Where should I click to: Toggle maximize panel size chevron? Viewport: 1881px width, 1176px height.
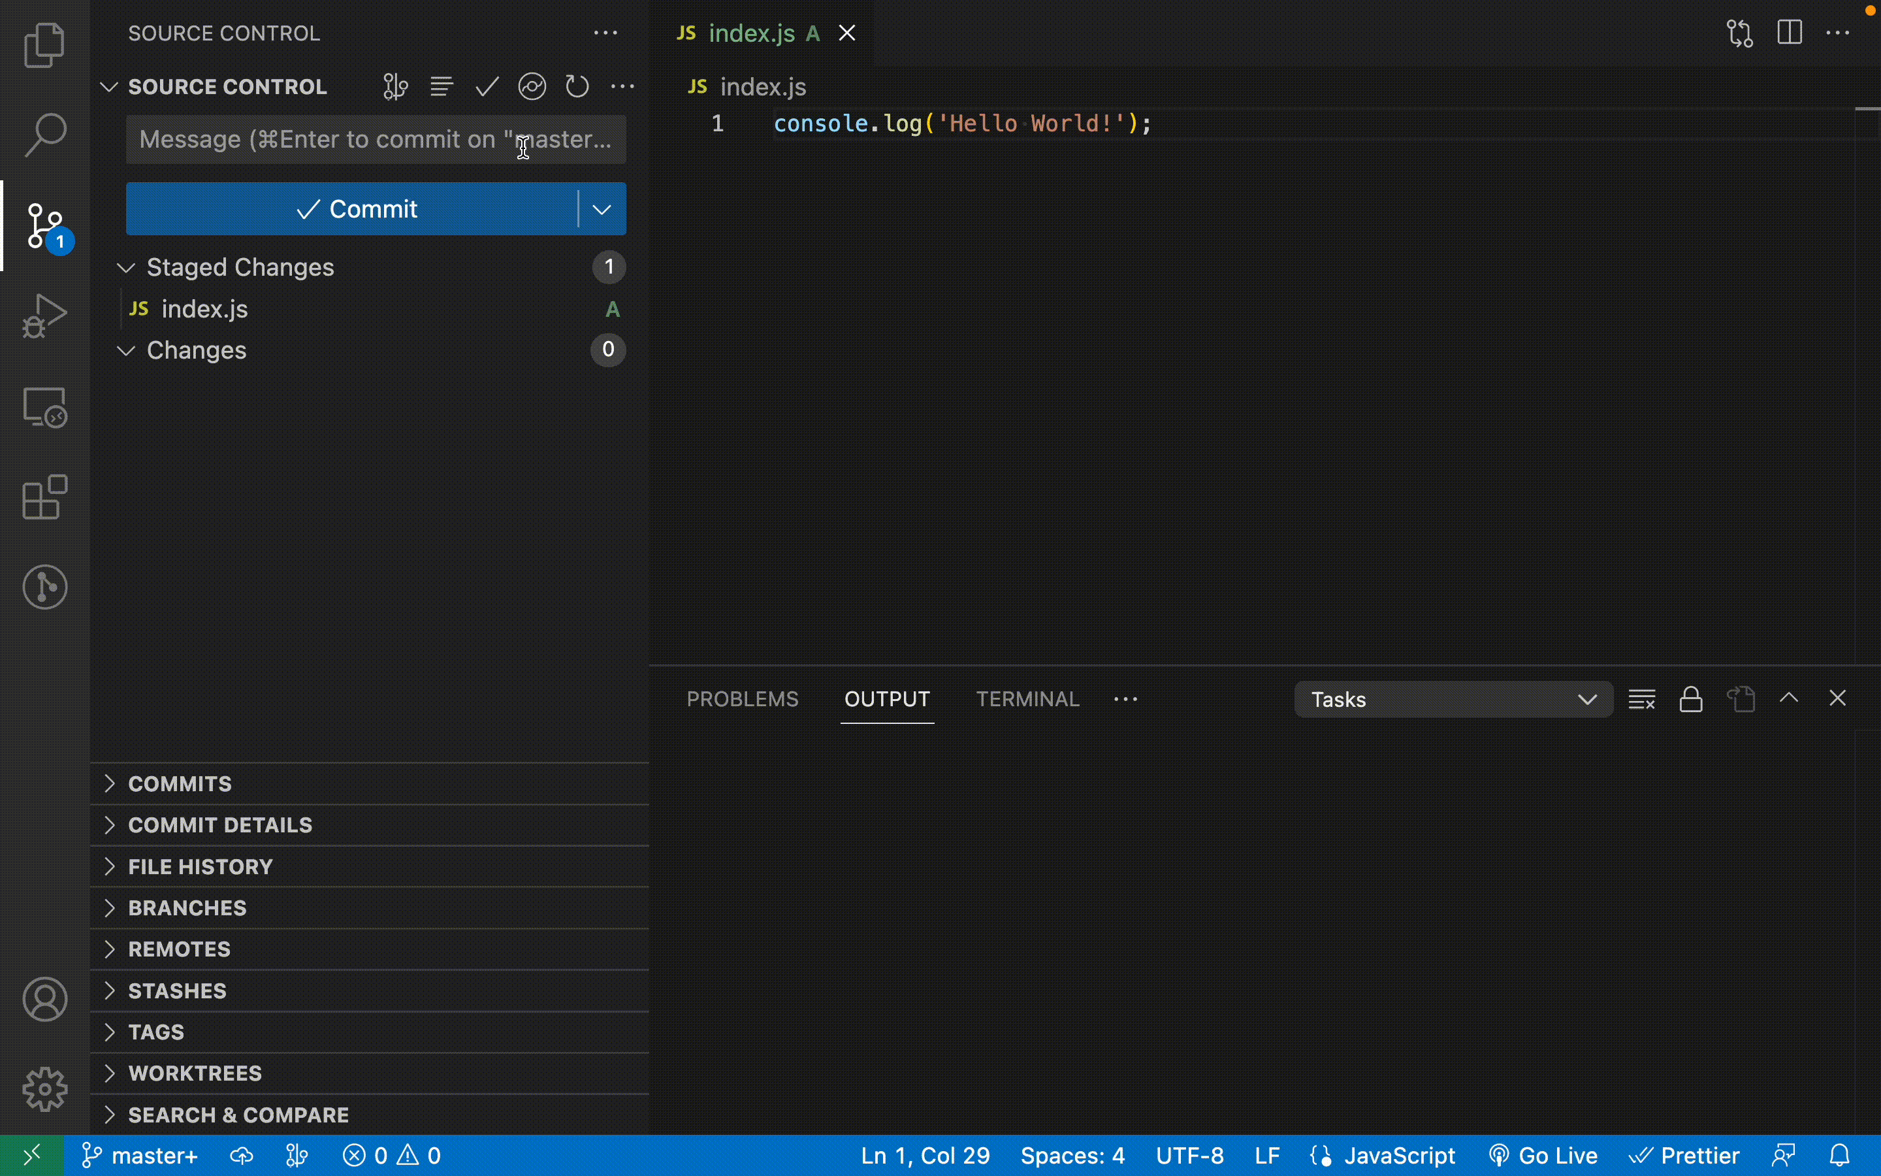[1788, 698]
